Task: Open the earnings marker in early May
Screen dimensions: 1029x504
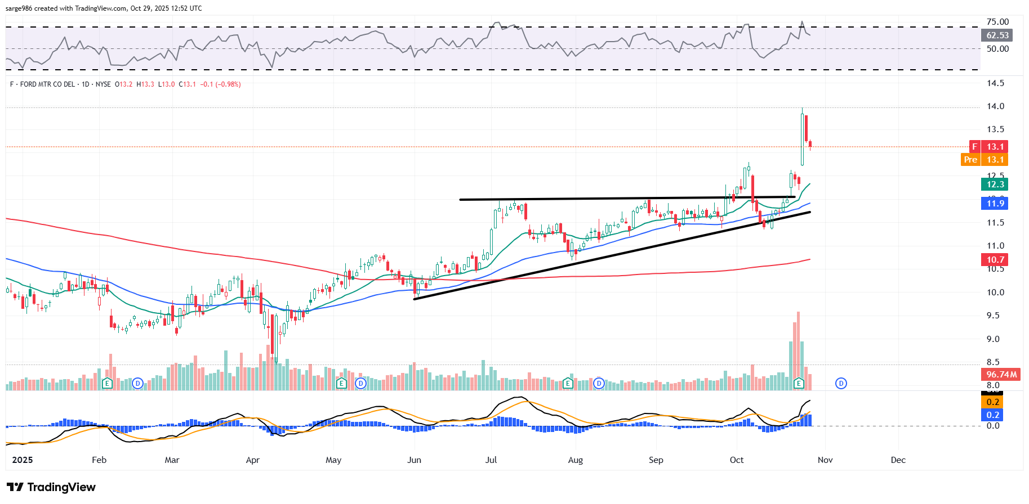Action: click(341, 384)
